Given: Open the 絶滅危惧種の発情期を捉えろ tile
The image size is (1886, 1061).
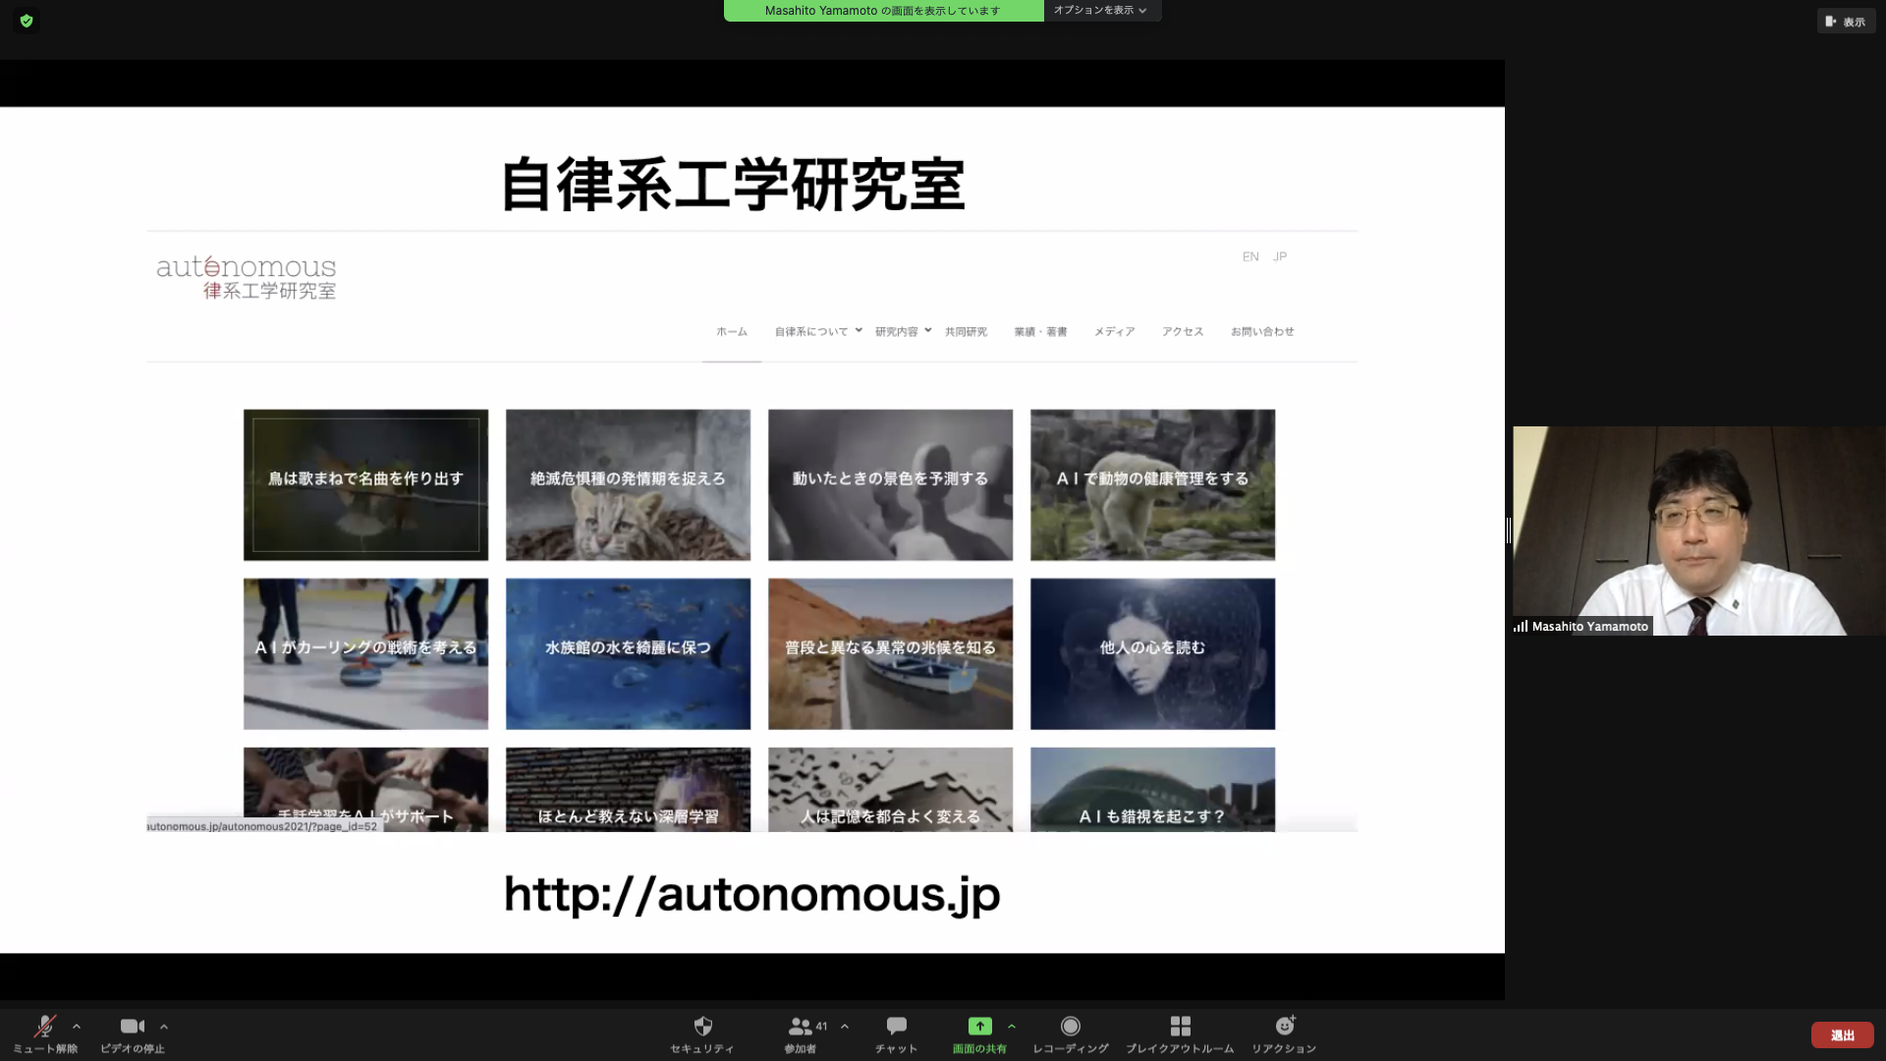Looking at the screenshot, I should pyautogui.click(x=628, y=485).
